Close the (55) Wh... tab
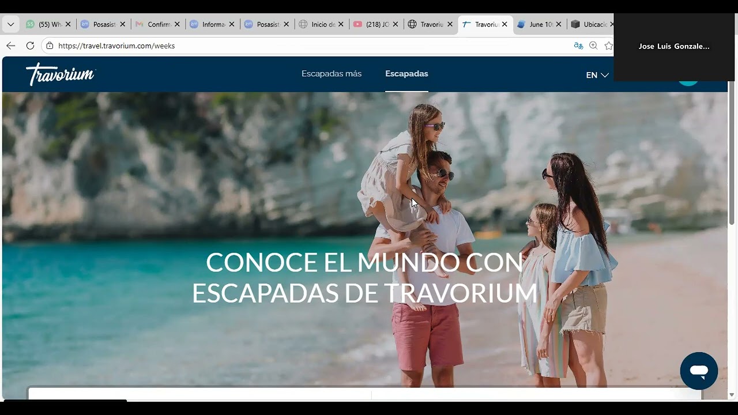The image size is (738, 415). tap(68, 24)
